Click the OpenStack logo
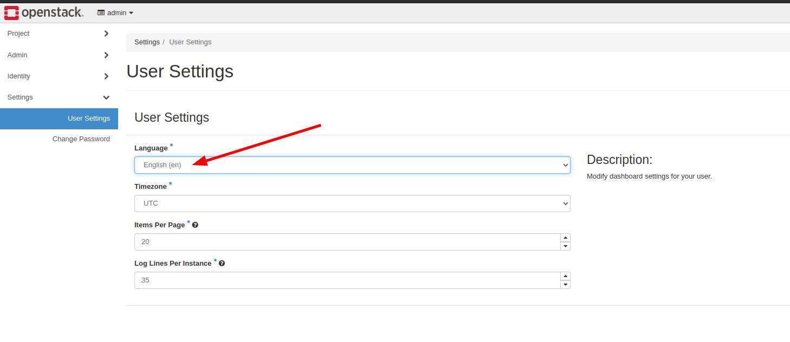 (x=44, y=12)
